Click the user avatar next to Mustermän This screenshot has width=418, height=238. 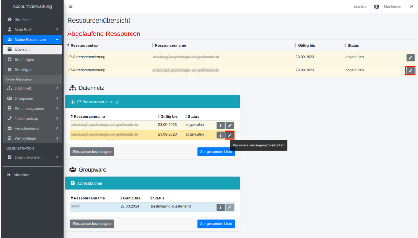point(376,6)
